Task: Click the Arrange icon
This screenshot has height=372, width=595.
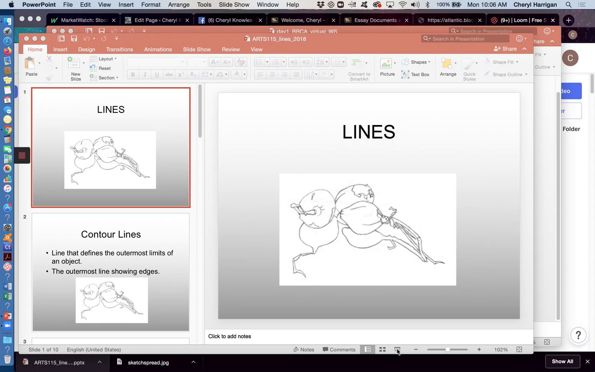Action: (448, 67)
